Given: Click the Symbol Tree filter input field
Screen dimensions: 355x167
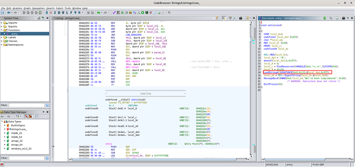Looking at the screenshot, I should coord(27,105).
